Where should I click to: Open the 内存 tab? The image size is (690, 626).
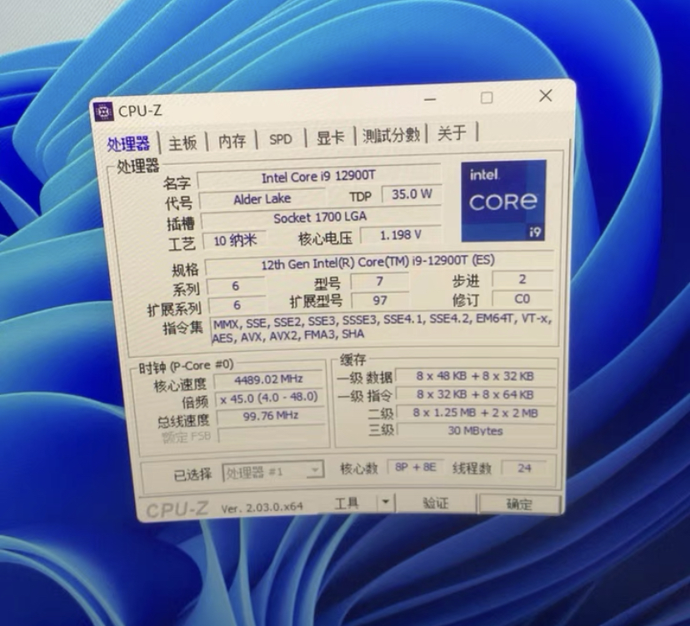tap(232, 141)
